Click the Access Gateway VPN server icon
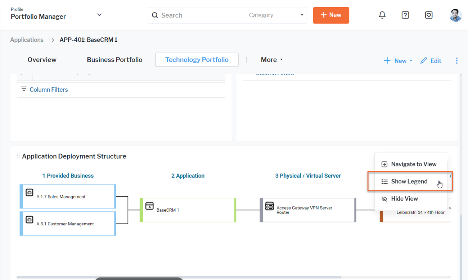 click(269, 206)
